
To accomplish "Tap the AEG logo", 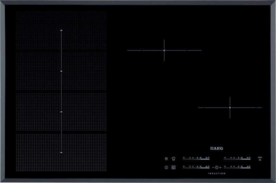I will [x=217, y=148].
